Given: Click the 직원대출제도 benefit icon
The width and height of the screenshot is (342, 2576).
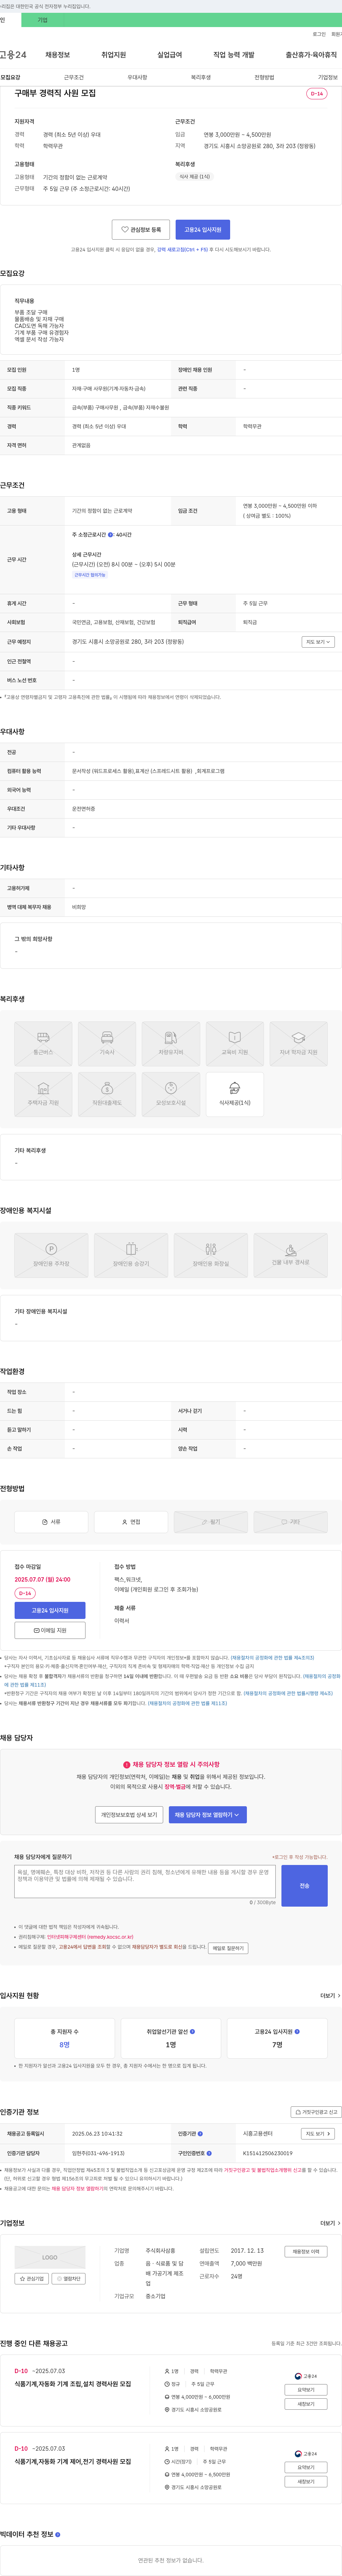Looking at the screenshot, I should pos(107,1094).
